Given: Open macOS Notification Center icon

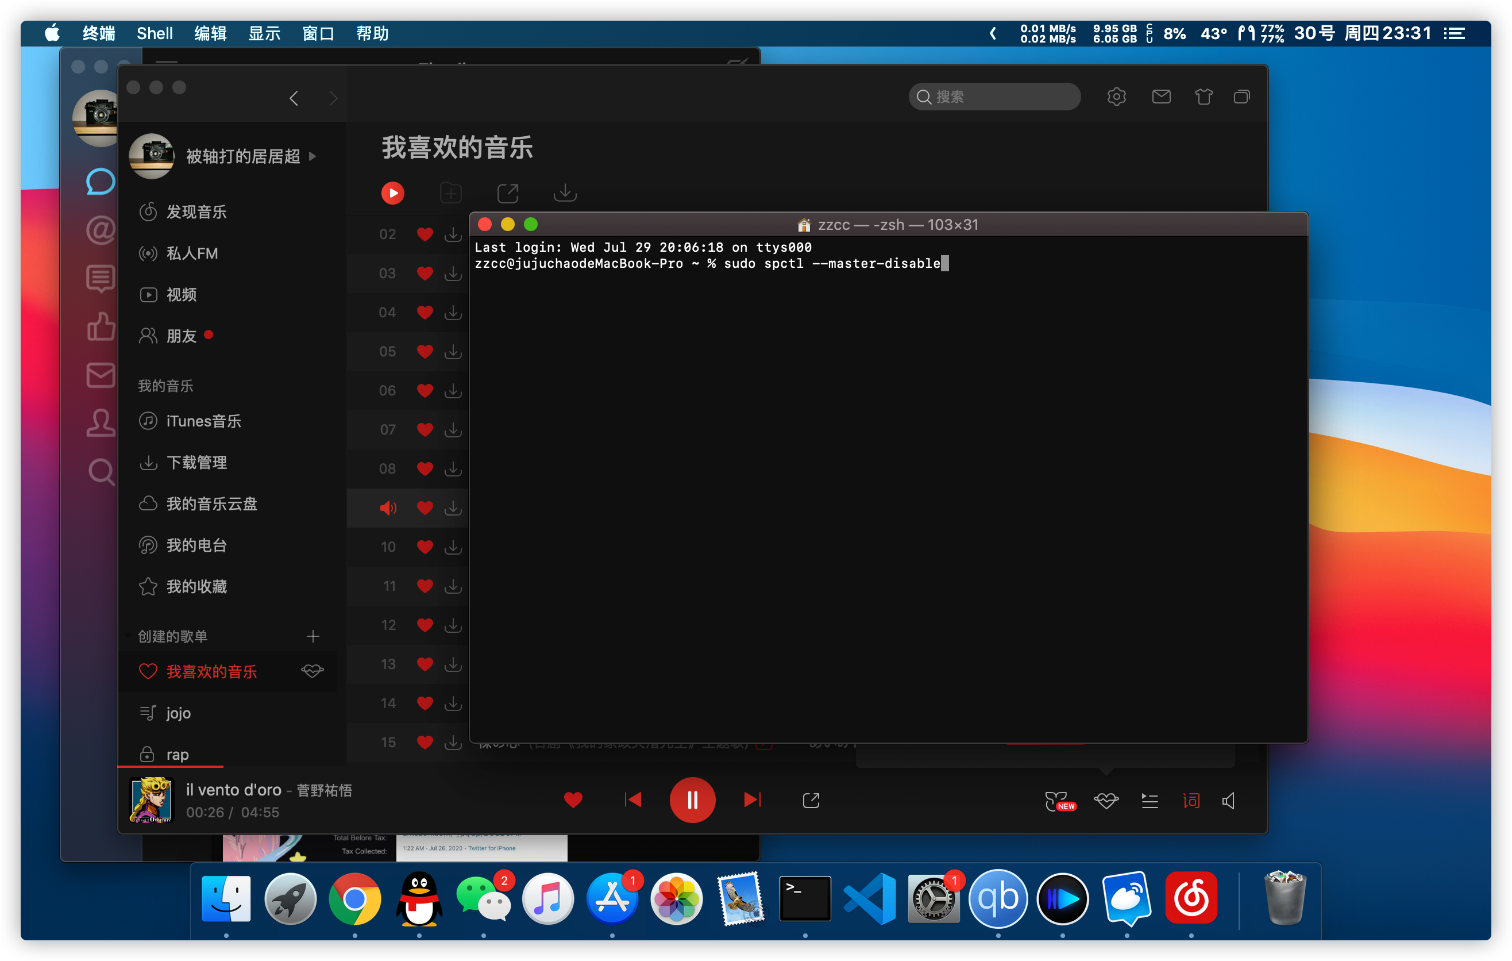Looking at the screenshot, I should click(x=1454, y=33).
